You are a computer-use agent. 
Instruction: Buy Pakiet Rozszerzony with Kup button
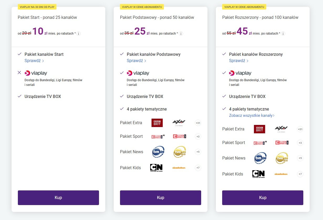point(263,198)
